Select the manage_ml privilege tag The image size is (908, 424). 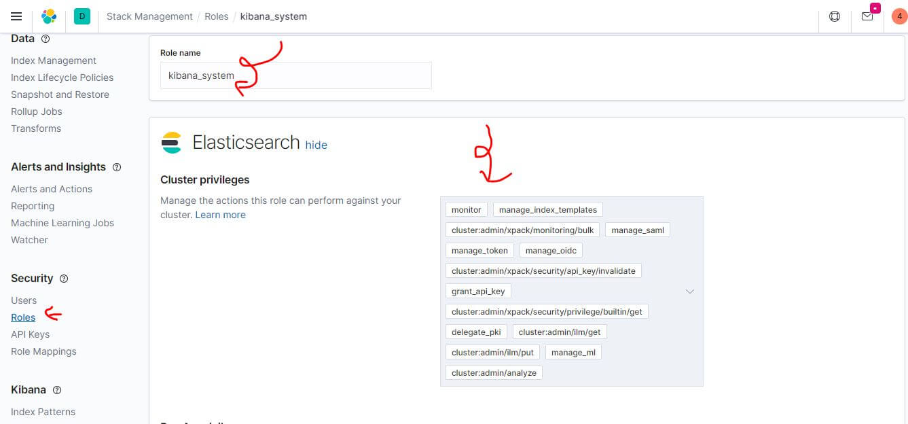click(573, 352)
